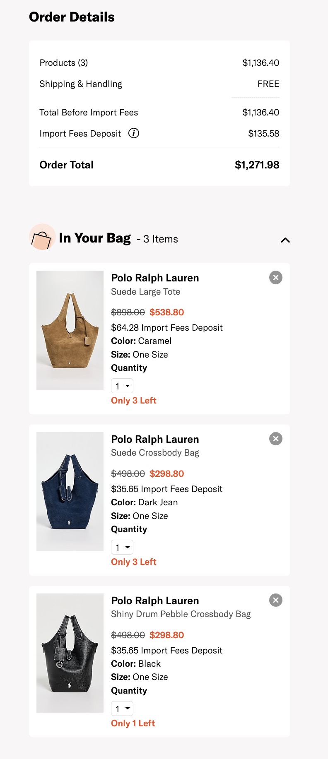Image resolution: width=328 pixels, height=759 pixels.
Task: Click the Suede Crossbody Bag product name
Action: point(155,453)
